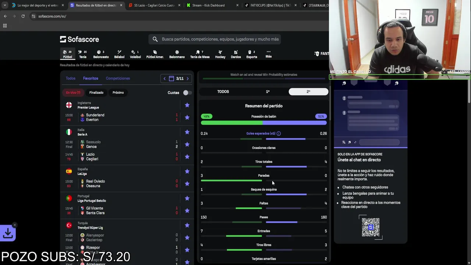Click the search magnifier icon
Image resolution: width=471 pixels, height=265 pixels.
point(155,39)
